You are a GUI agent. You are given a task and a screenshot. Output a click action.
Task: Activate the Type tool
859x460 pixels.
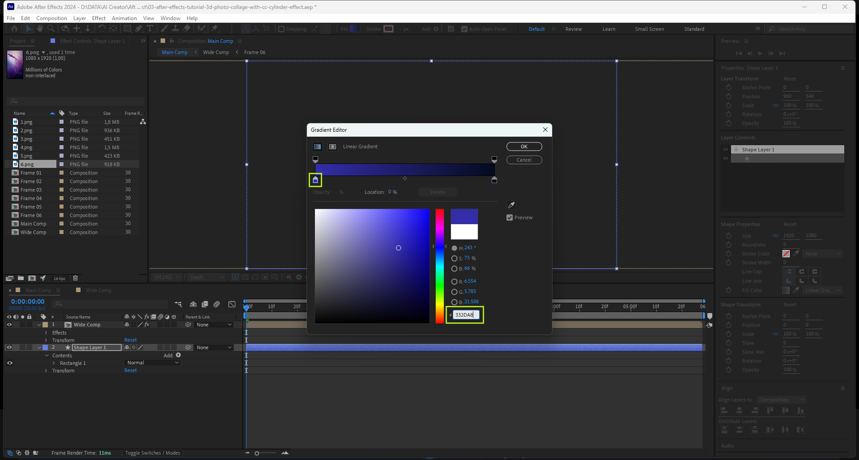(x=150, y=29)
